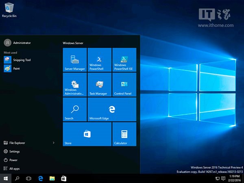
Task: Open File Explorer from Start menu
Action: click(x=14, y=143)
